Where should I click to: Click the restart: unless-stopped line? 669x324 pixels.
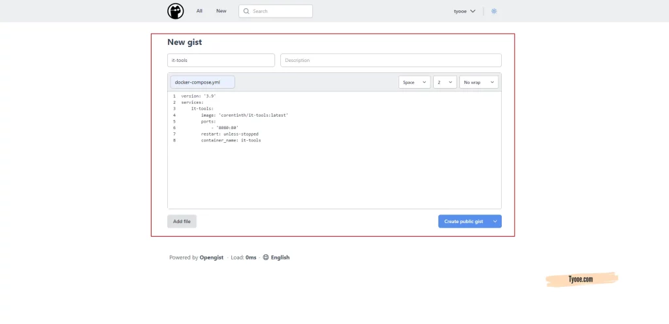(x=230, y=134)
